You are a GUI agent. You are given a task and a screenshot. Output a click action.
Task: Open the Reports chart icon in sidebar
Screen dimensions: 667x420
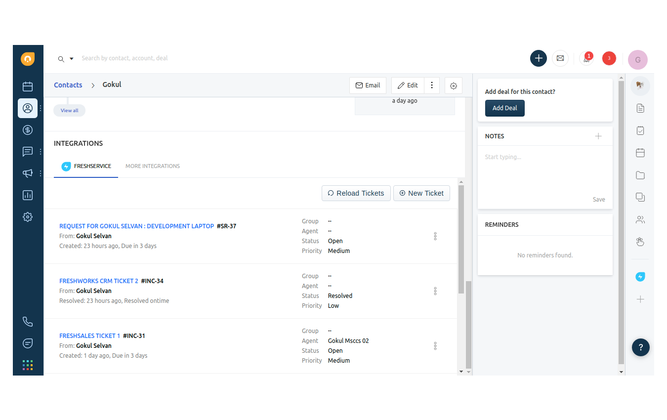[28, 195]
